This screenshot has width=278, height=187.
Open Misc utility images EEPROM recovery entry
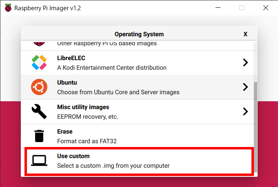click(x=138, y=111)
